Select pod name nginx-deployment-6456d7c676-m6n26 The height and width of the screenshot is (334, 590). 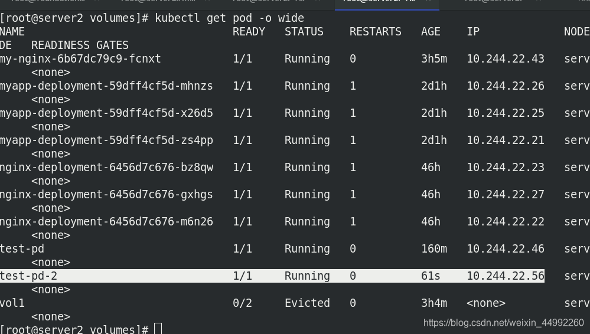click(106, 221)
